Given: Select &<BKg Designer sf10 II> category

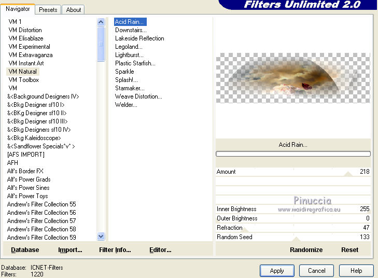Looking at the screenshot, I should [x=37, y=113].
